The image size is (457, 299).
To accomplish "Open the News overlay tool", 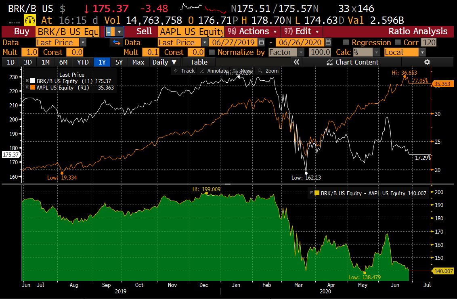I will 243,71.
